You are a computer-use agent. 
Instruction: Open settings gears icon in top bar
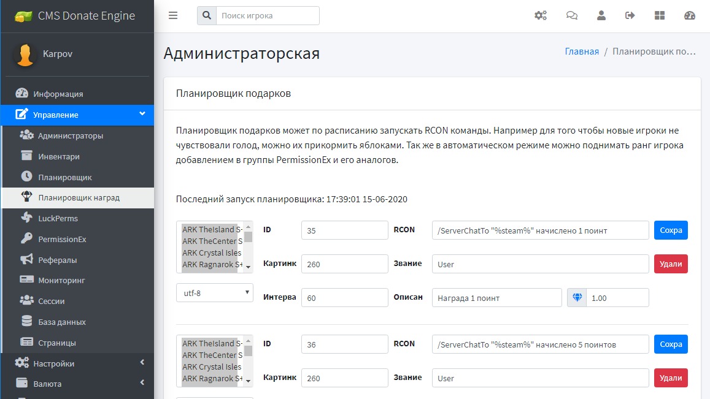(x=541, y=16)
